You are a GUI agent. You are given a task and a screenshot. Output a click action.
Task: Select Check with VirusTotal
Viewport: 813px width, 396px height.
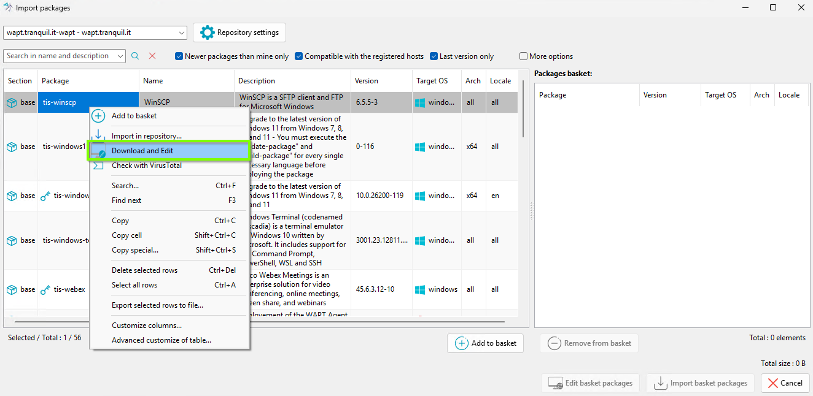(x=169, y=166)
